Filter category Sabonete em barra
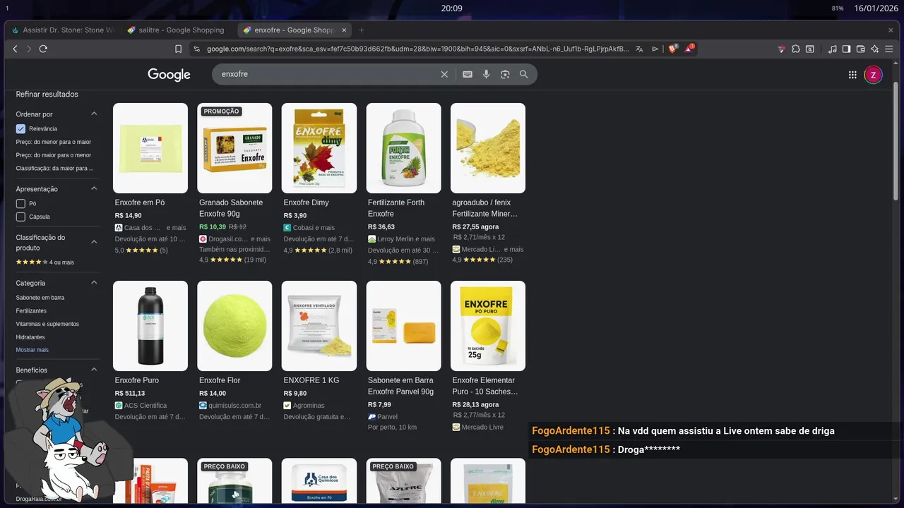The height and width of the screenshot is (508, 904). (40, 298)
